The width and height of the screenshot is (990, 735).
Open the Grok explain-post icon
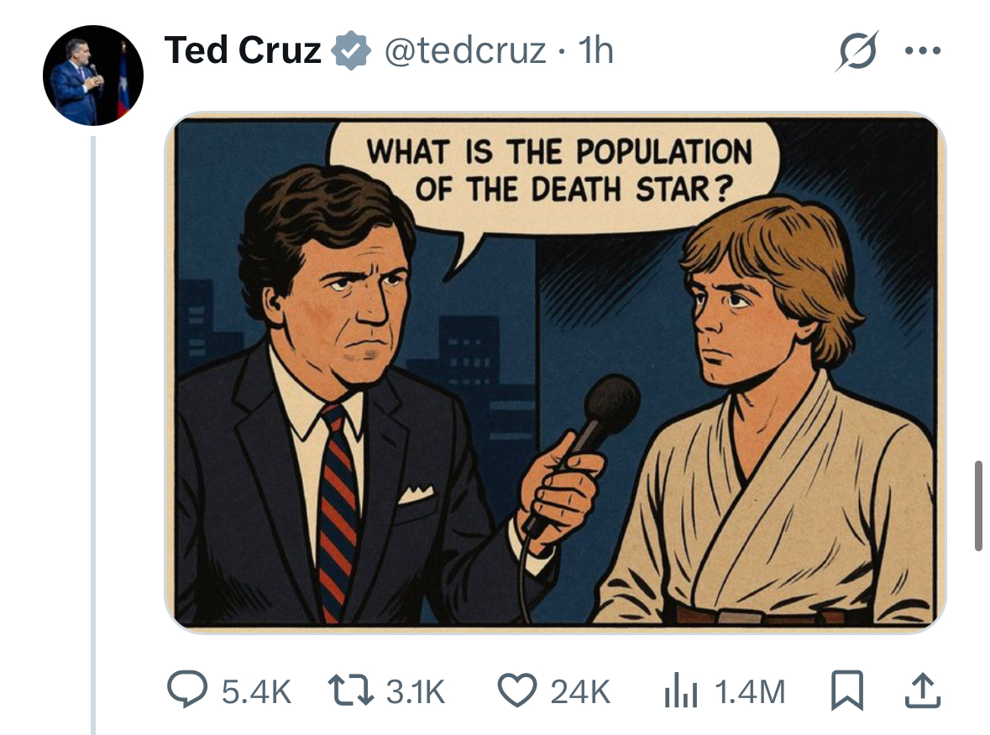click(x=856, y=50)
